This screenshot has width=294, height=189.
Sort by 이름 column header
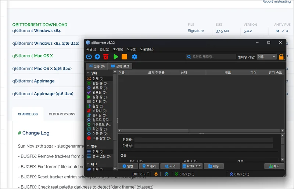[123, 73]
